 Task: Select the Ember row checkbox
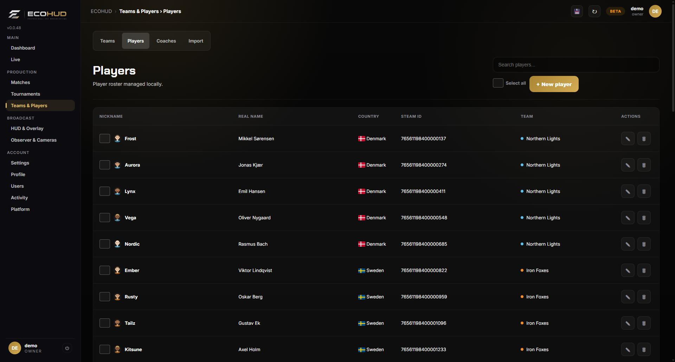[x=105, y=270]
